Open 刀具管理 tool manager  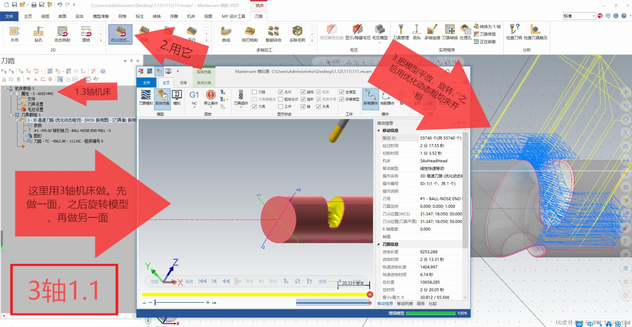pos(401,32)
